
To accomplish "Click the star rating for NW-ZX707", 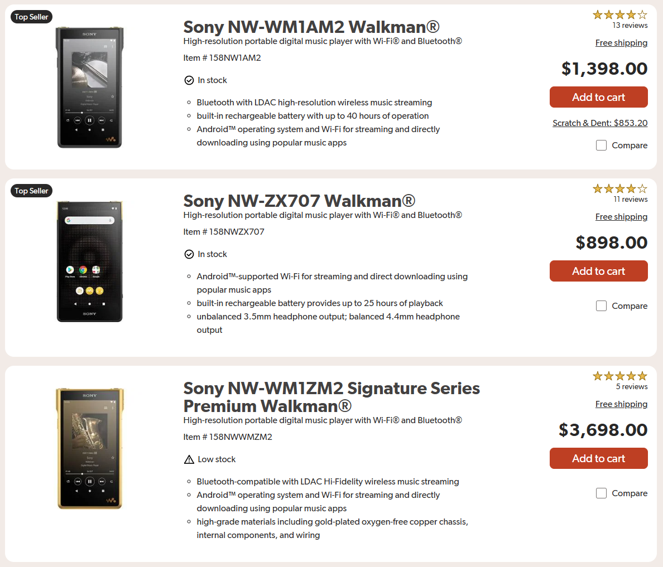I will 619,189.
